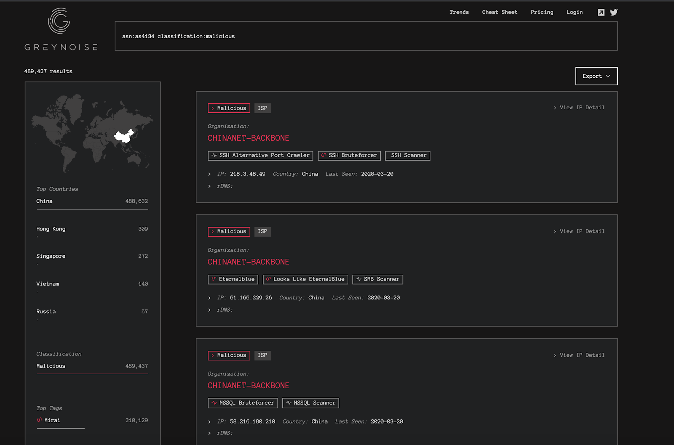Filter by Singapore country
The height and width of the screenshot is (445, 674).
pos(92,256)
